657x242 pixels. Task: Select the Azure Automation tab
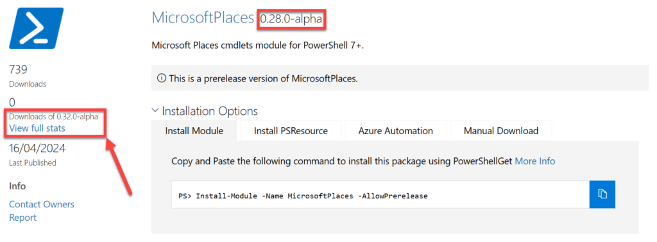pyautogui.click(x=395, y=131)
